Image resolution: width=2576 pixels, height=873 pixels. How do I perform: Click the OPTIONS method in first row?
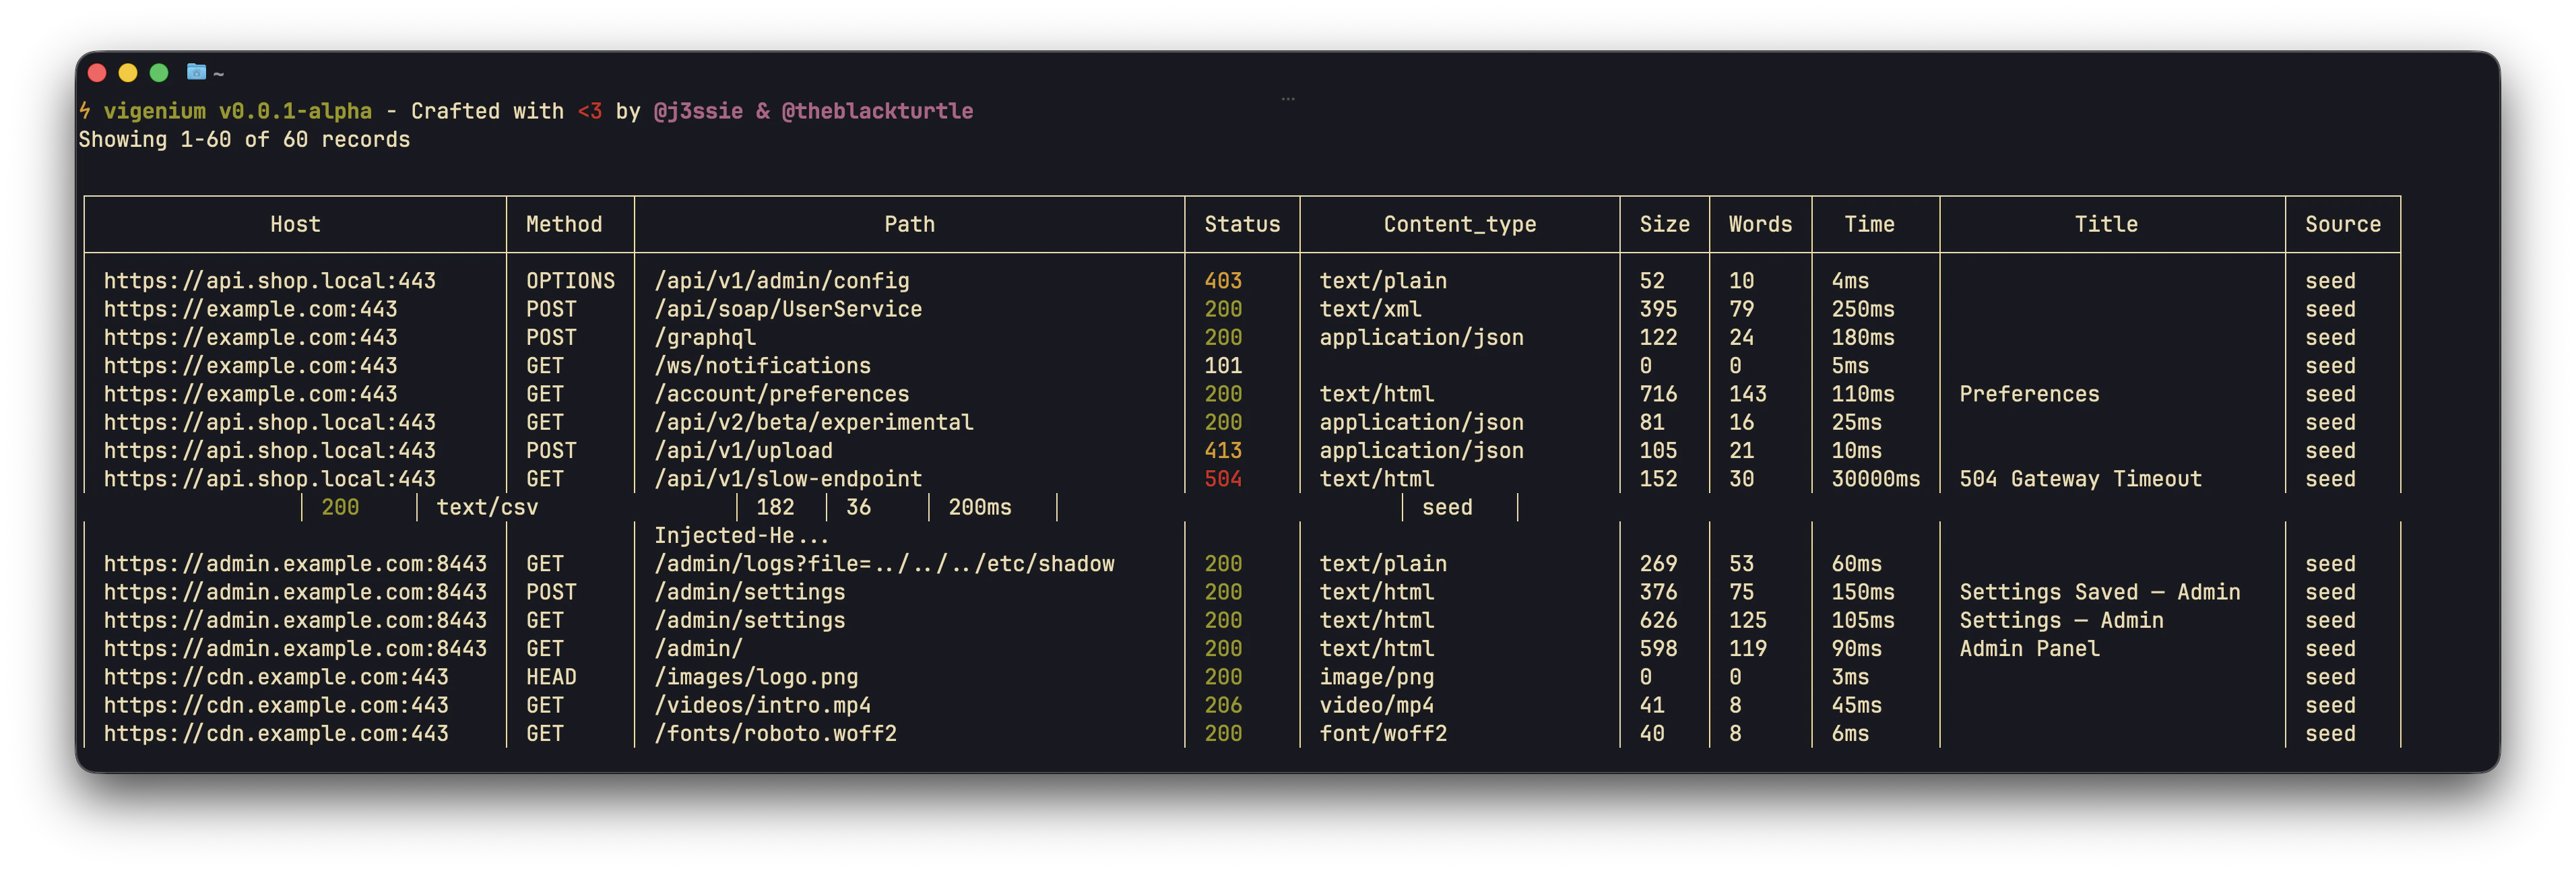click(570, 281)
